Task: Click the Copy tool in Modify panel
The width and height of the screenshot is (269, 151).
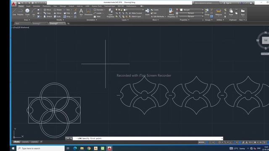Action: tap(47, 13)
